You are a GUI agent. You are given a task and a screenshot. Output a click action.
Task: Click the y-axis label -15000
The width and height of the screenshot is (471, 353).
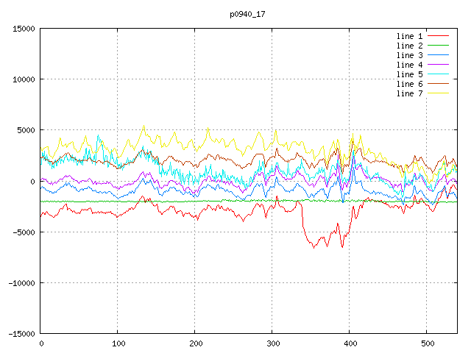21,334
